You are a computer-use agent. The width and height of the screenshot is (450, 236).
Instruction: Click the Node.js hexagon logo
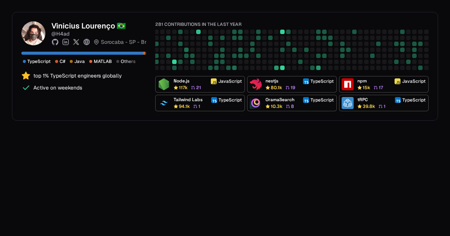[164, 84]
